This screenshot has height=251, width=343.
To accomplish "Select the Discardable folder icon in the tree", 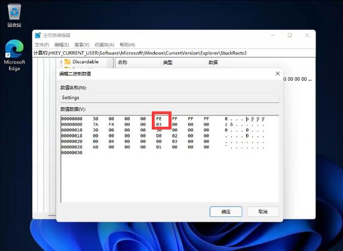I will tap(68, 62).
